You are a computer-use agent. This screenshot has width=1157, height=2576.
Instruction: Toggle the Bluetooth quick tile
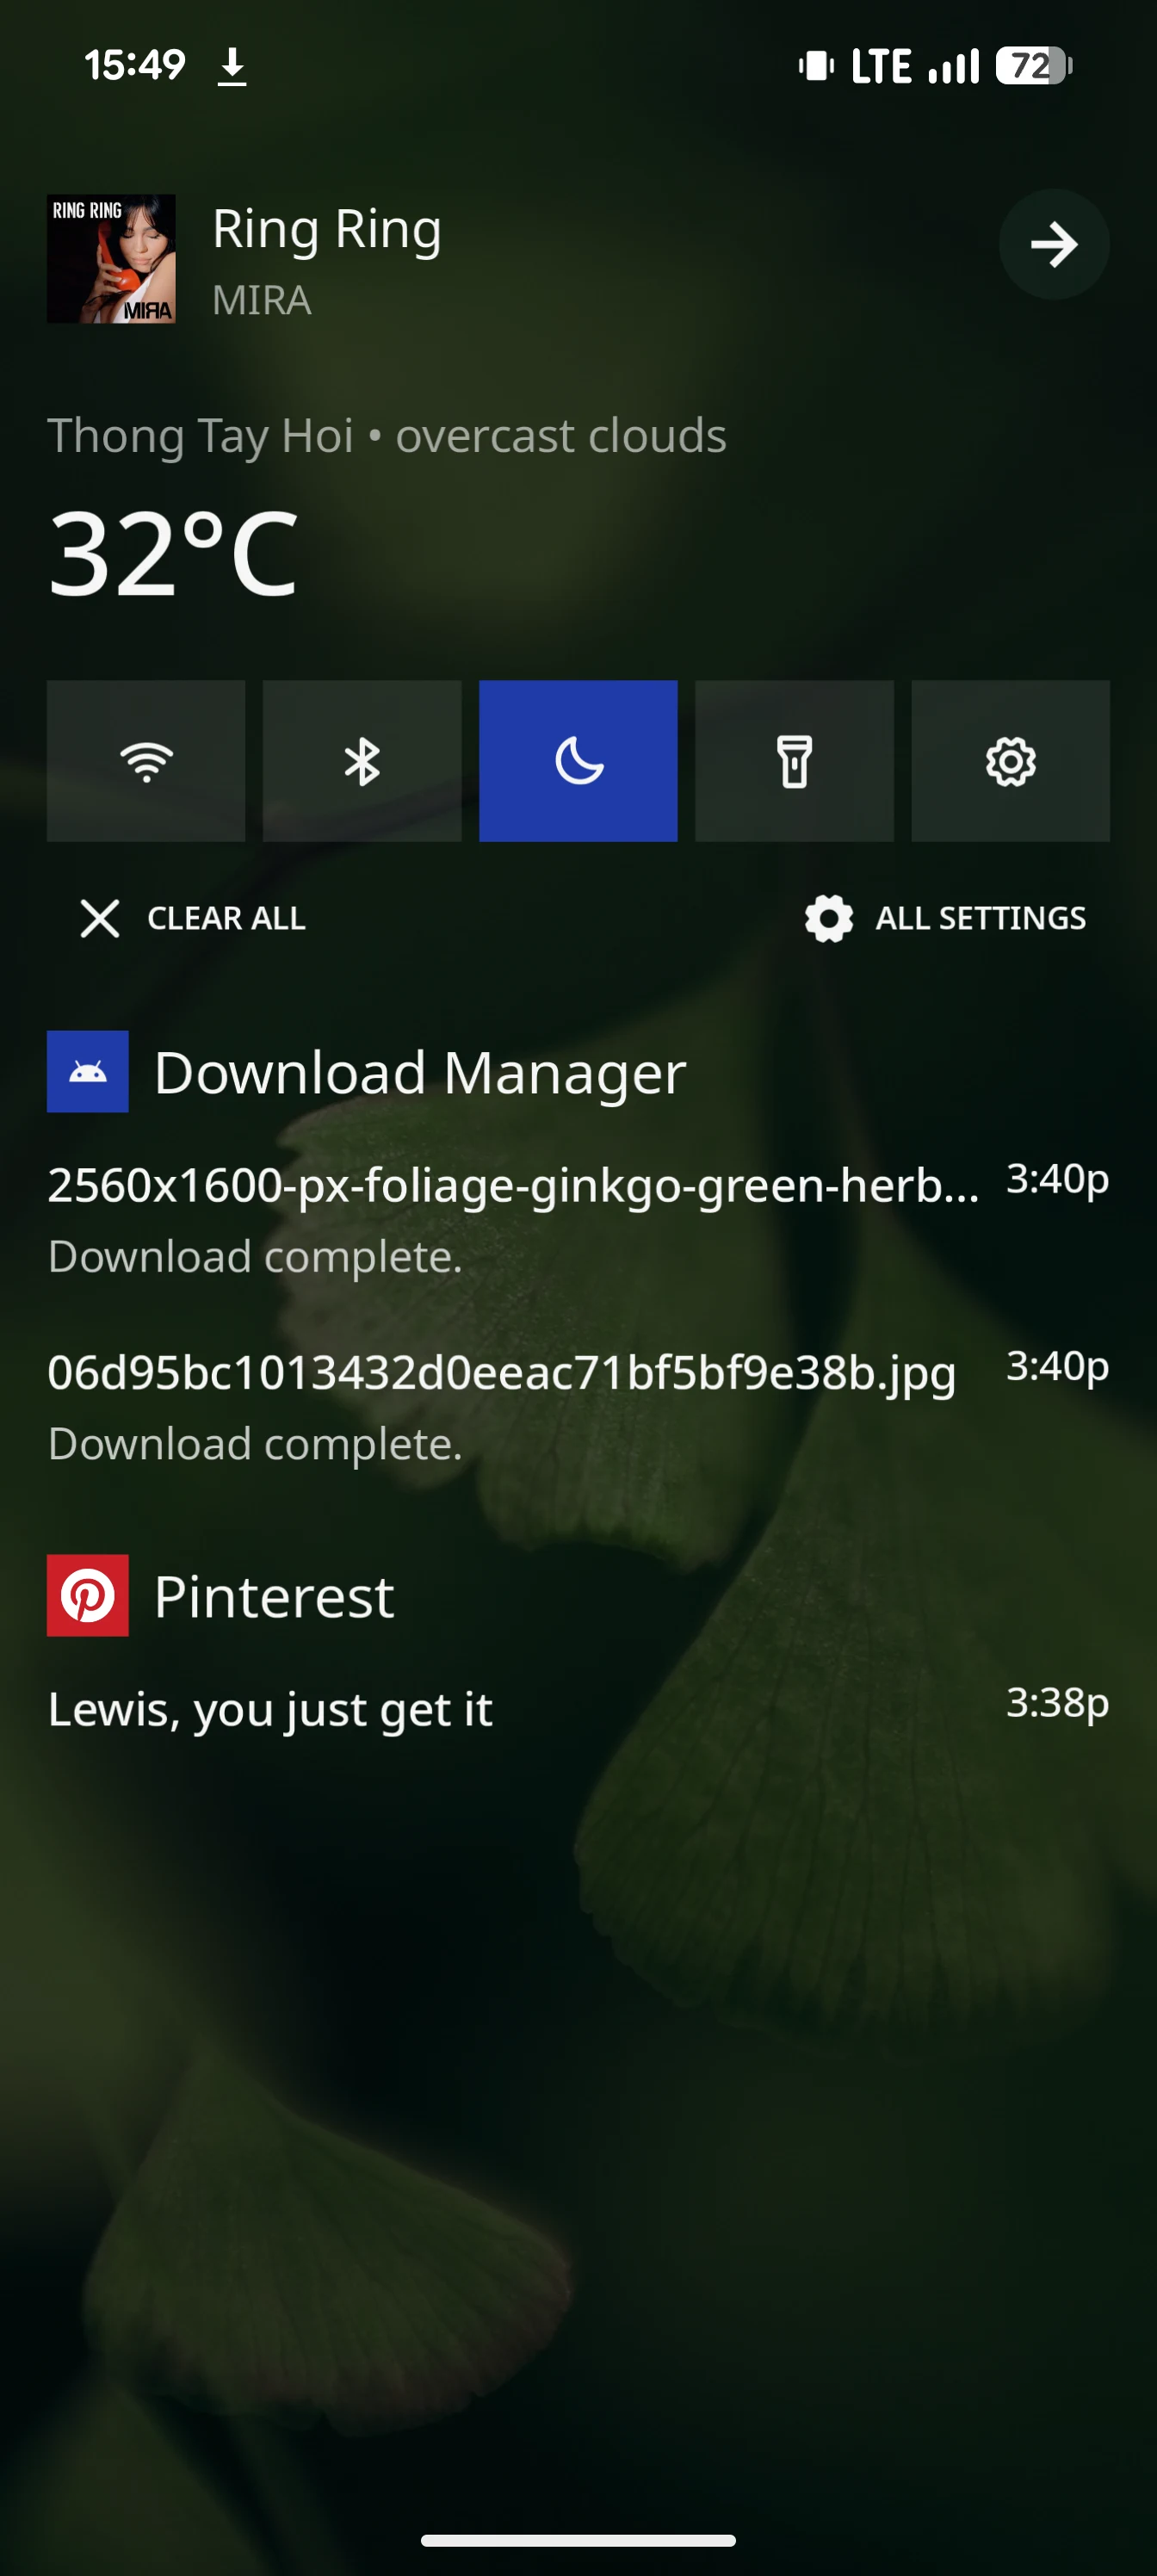tap(362, 761)
